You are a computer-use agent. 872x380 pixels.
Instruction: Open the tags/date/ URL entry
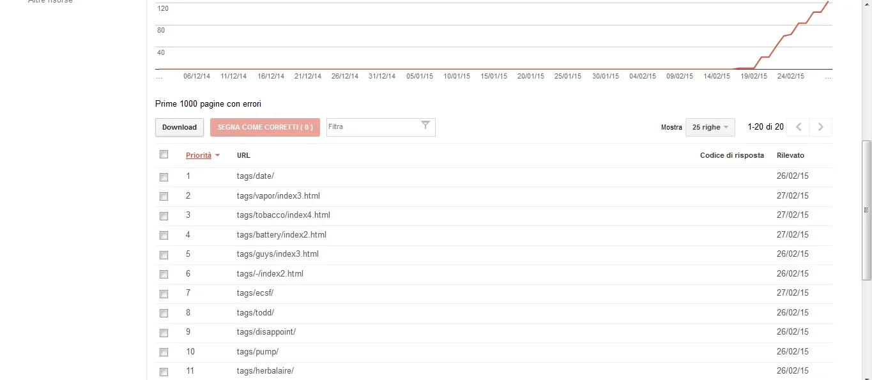point(255,176)
